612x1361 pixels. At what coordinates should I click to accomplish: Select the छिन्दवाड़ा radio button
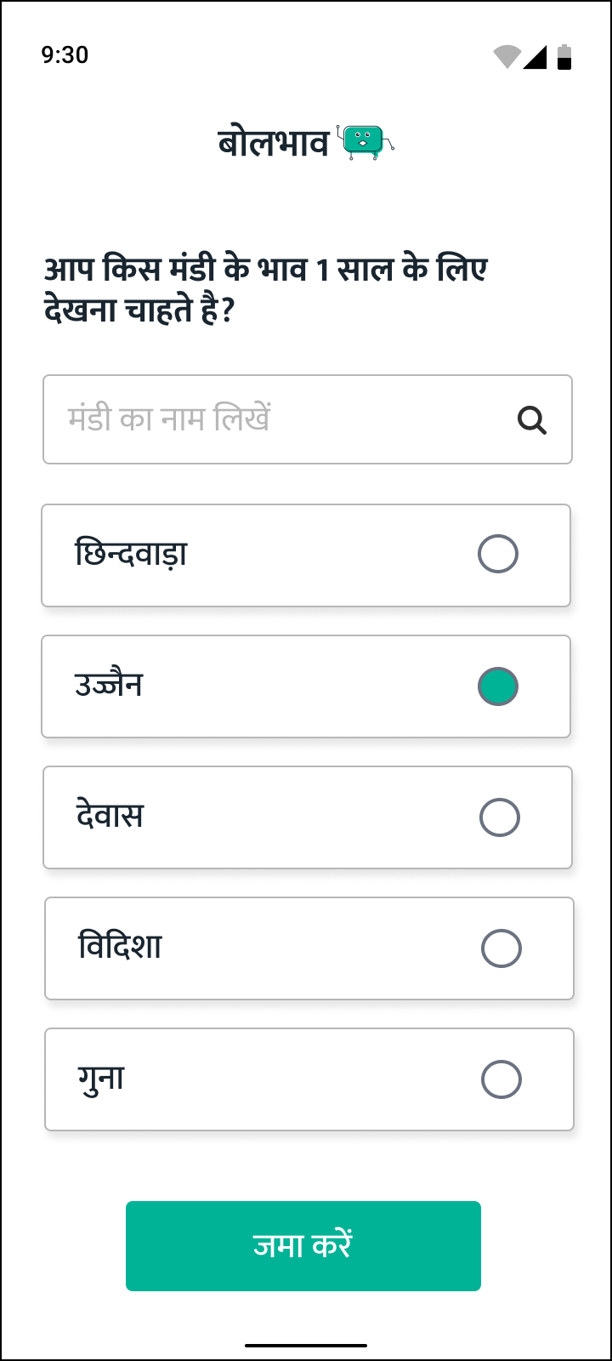(x=498, y=555)
